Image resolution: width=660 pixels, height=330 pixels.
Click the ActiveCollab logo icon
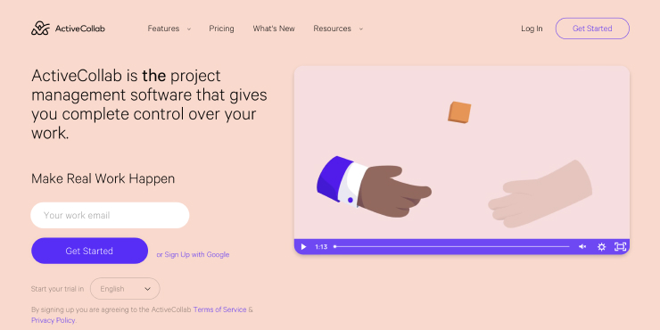tap(40, 29)
